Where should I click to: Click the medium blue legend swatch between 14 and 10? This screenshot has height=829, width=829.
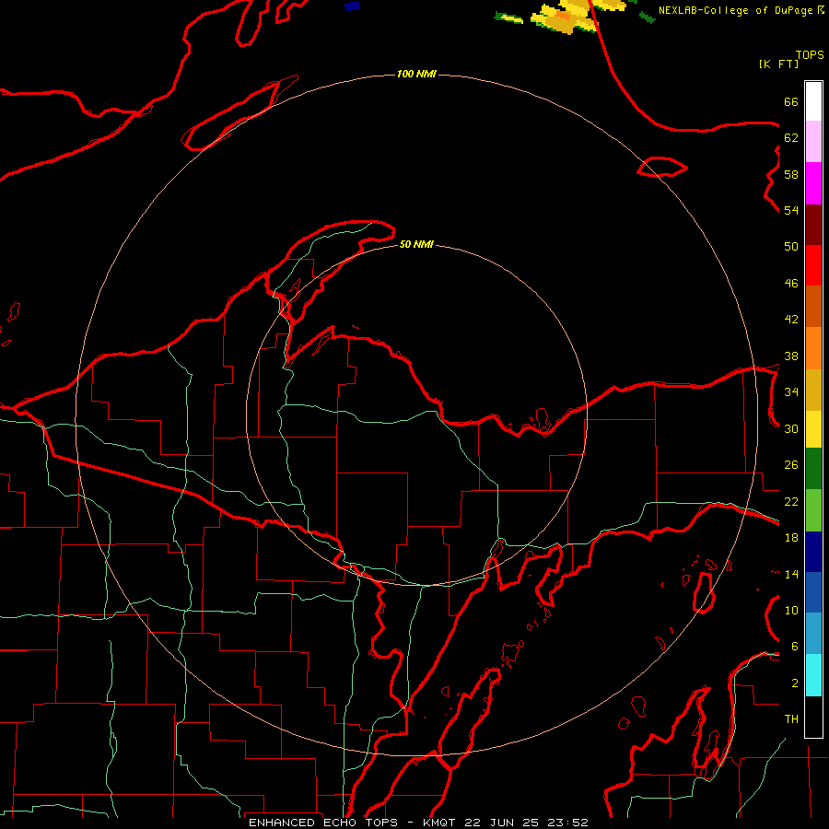coord(813,592)
